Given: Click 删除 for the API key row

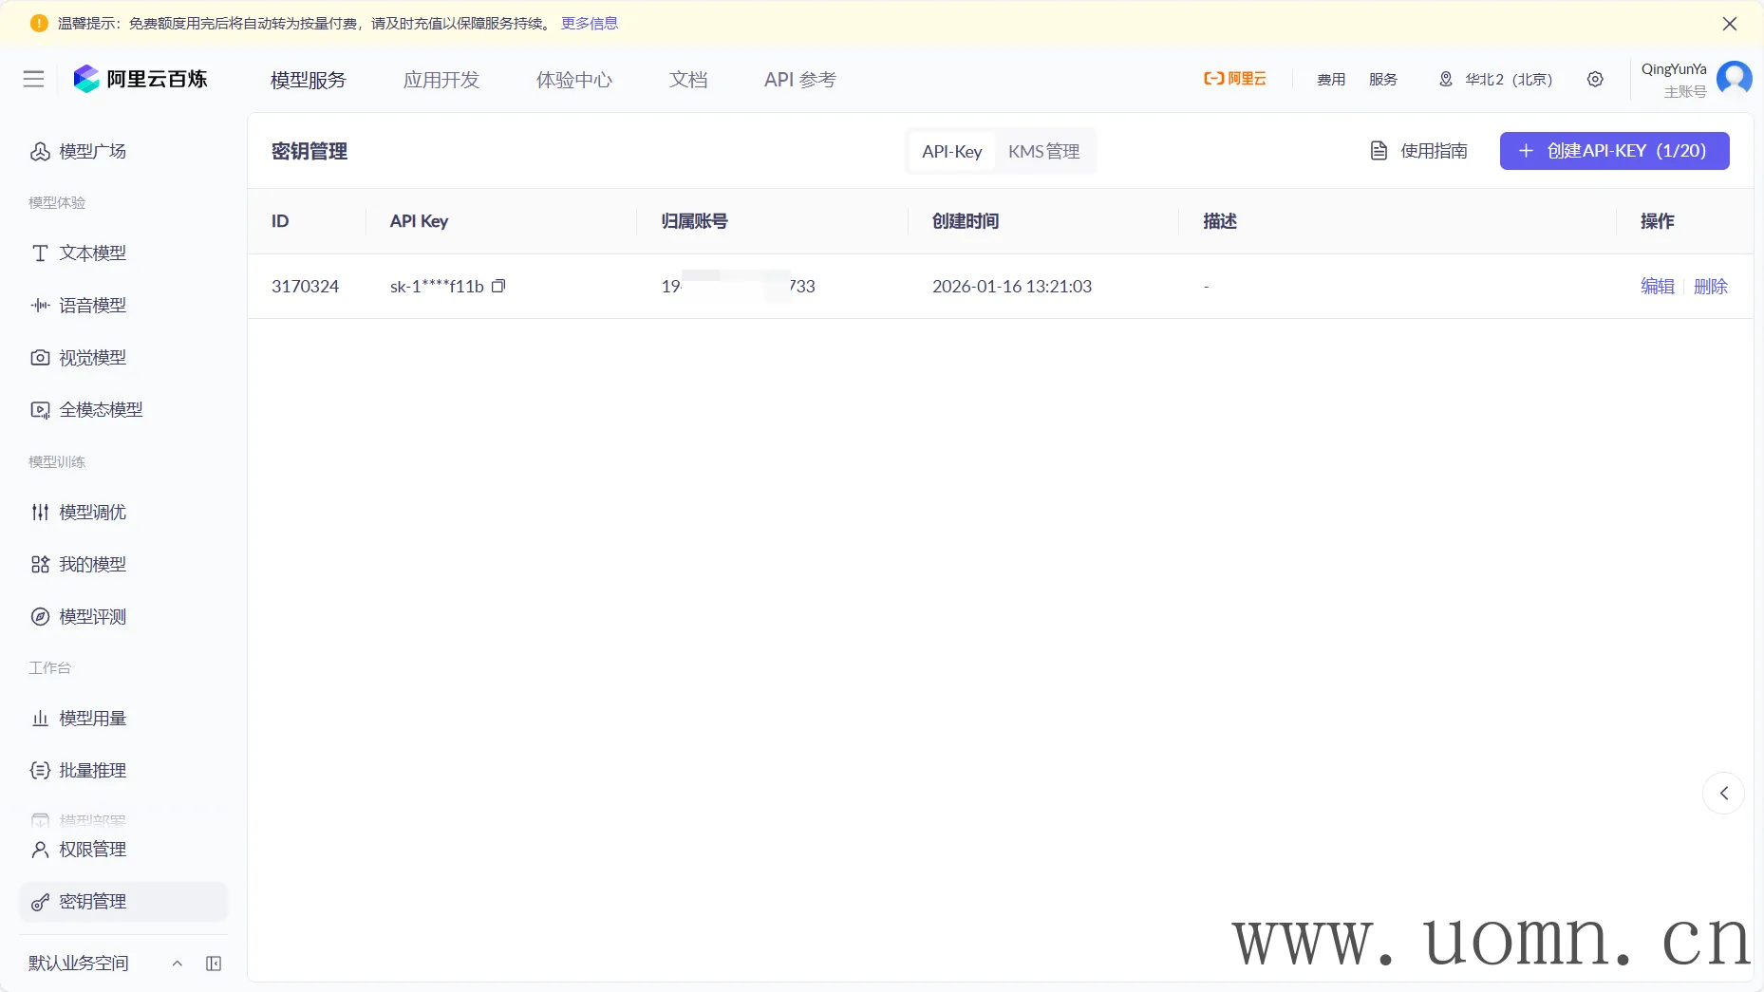Looking at the screenshot, I should coord(1710,286).
